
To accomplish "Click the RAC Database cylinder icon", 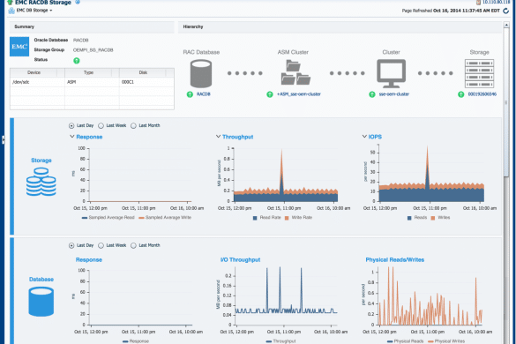I will click(x=201, y=73).
